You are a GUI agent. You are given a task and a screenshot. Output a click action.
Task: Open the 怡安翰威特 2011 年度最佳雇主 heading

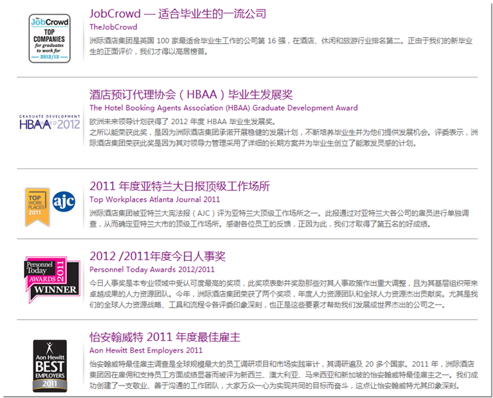coord(165,338)
